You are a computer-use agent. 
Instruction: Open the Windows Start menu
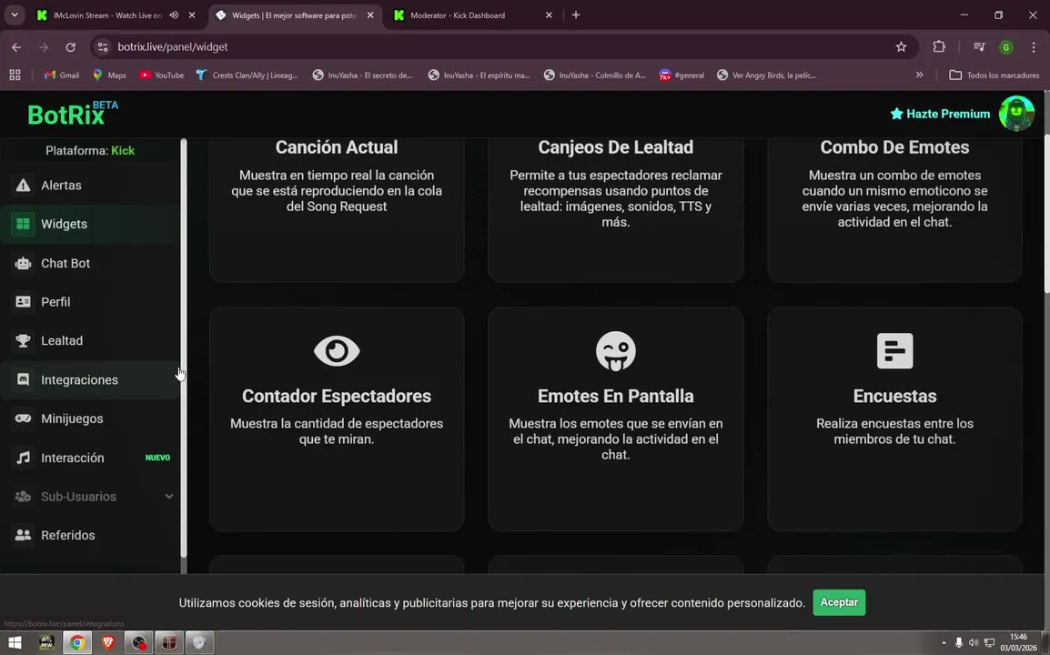tap(15, 643)
